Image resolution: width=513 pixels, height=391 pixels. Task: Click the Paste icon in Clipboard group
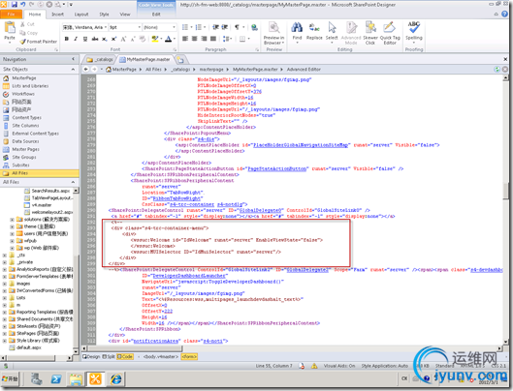pyautogui.click(x=10, y=27)
